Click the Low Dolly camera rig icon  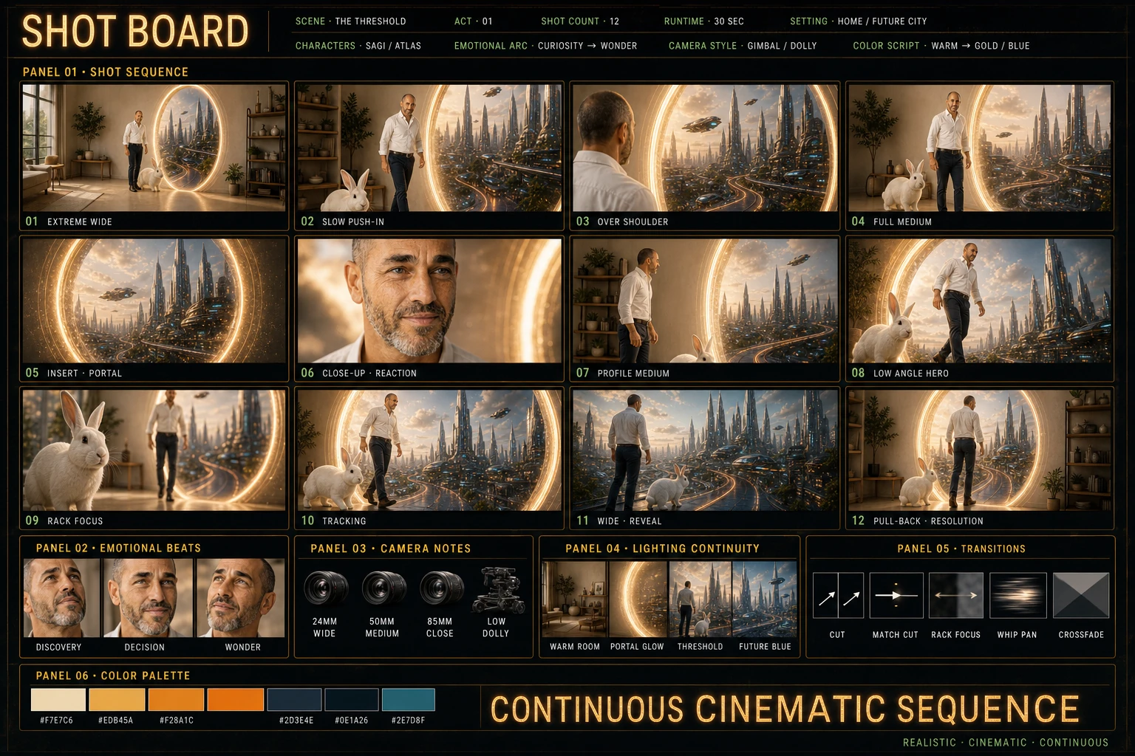tap(499, 588)
